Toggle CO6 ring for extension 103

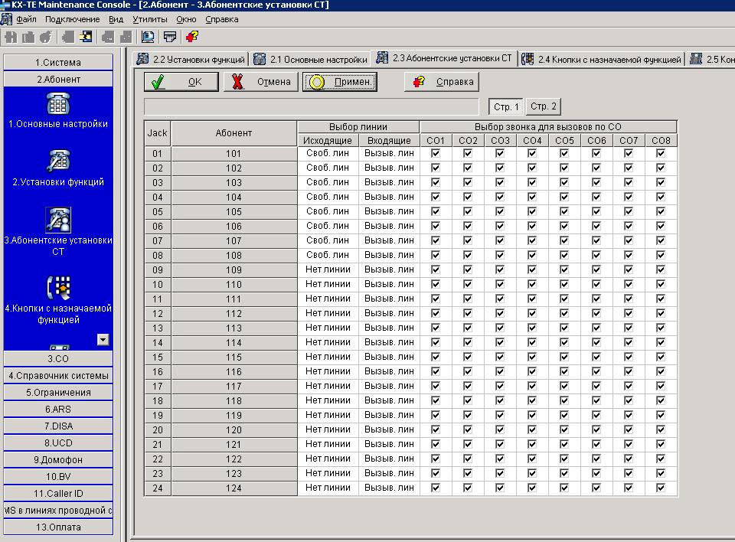tap(596, 182)
